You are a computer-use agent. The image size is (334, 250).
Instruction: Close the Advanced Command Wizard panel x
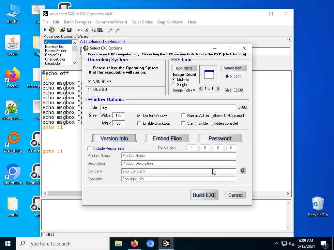pos(289,40)
